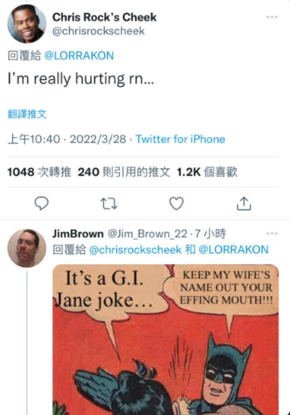
Task: Click the @LORRAKON mention in main tweet
Action: pyautogui.click(x=79, y=56)
